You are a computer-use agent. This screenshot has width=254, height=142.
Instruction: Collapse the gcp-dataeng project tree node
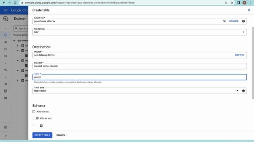coord(14,41)
